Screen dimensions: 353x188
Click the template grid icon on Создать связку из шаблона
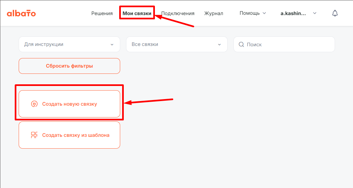(34, 135)
